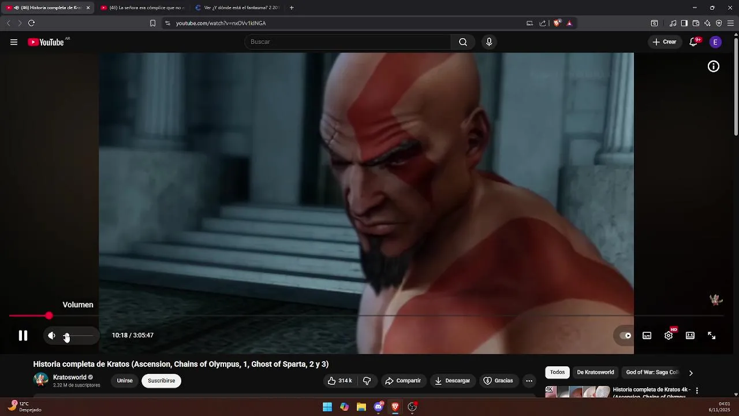Reload the page
The image size is (739, 416).
click(x=31, y=23)
